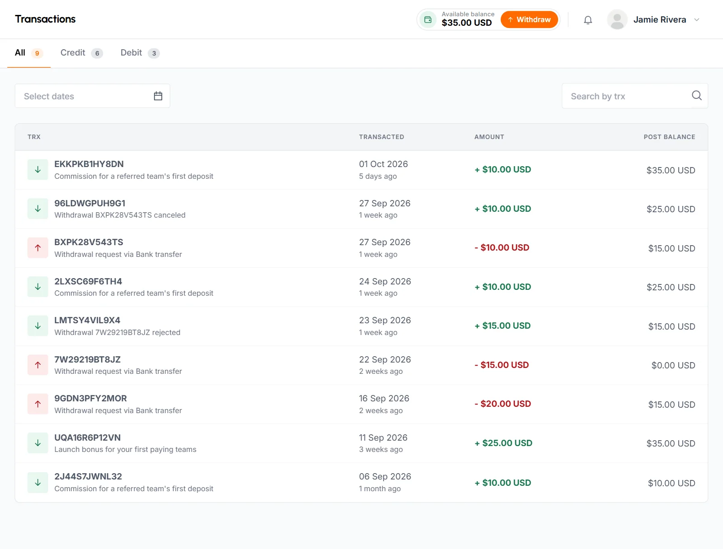Expand the Jamie Rivera account menu chevron
The image size is (723, 549).
pyautogui.click(x=697, y=20)
